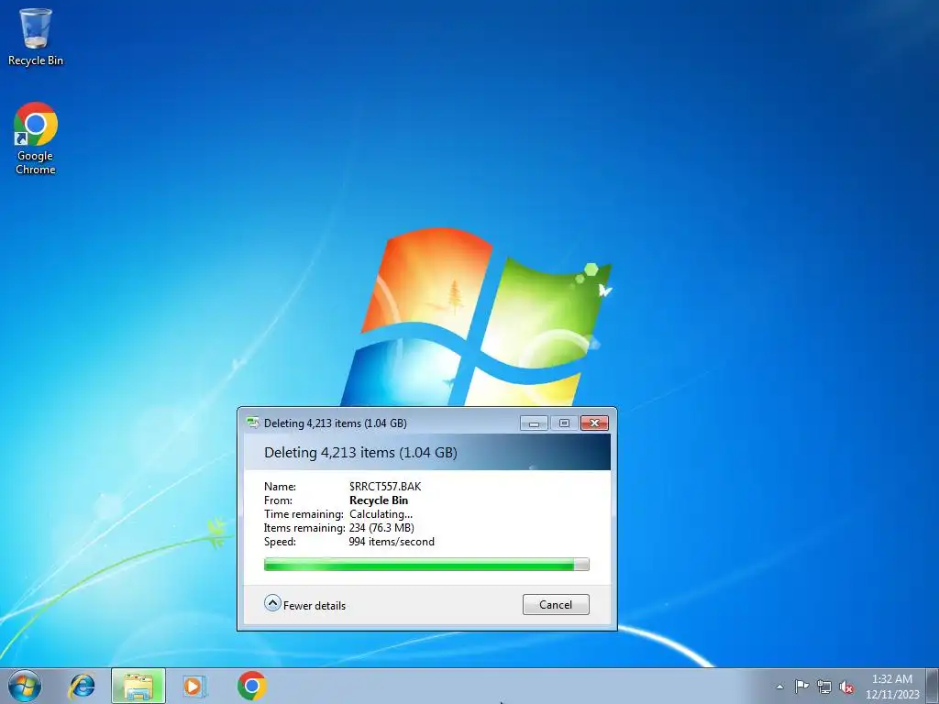Viewport: 939px width, 704px height.
Task: Click the bold Recycle Bin source text
Action: (379, 500)
